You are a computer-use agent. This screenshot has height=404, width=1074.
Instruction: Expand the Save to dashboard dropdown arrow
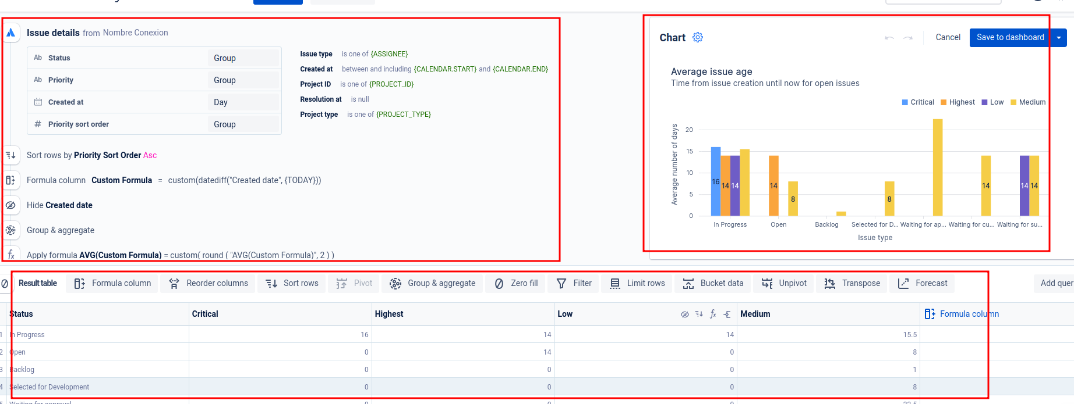pyautogui.click(x=1059, y=38)
